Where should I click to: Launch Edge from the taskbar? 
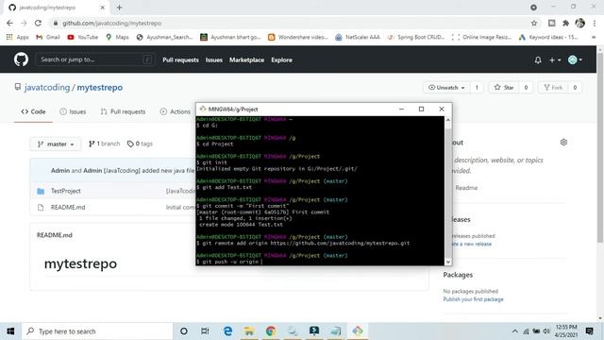227,331
